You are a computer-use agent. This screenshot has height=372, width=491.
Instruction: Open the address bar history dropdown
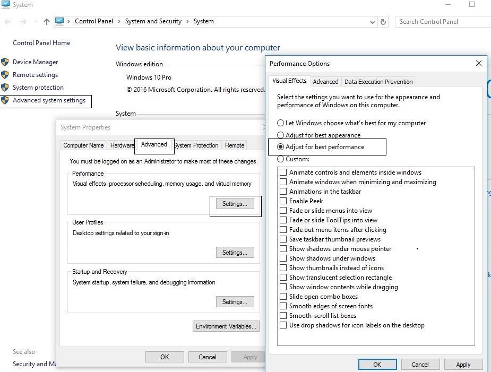click(372, 22)
